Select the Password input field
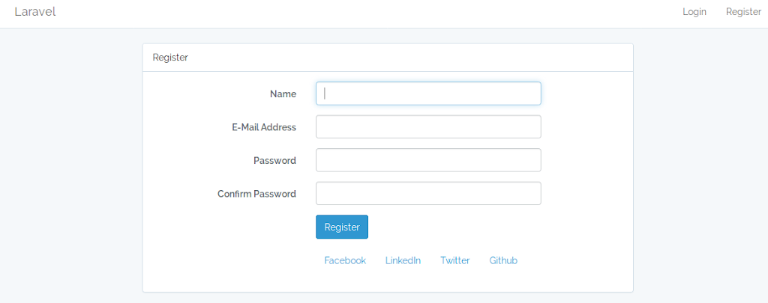768x303 pixels. (x=428, y=160)
